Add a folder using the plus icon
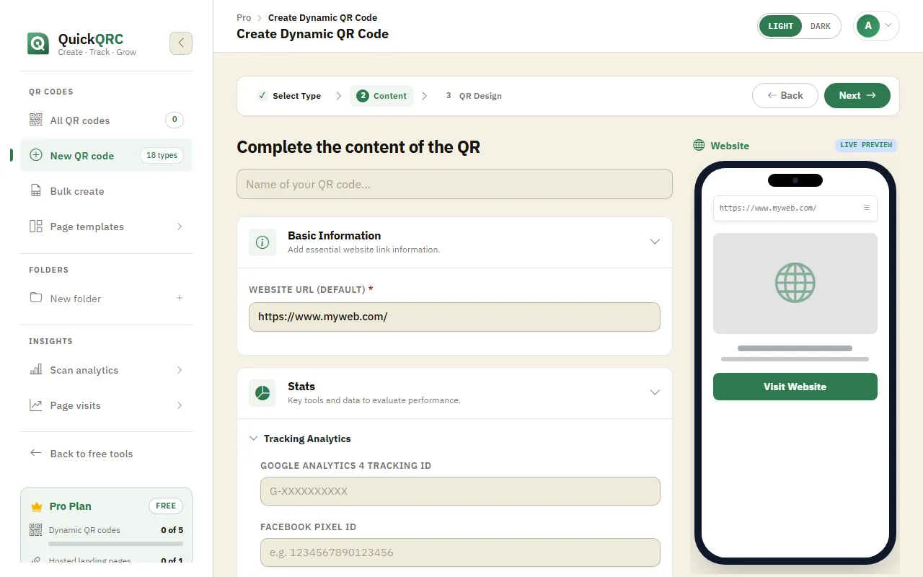The height and width of the screenshot is (577, 923). click(180, 298)
